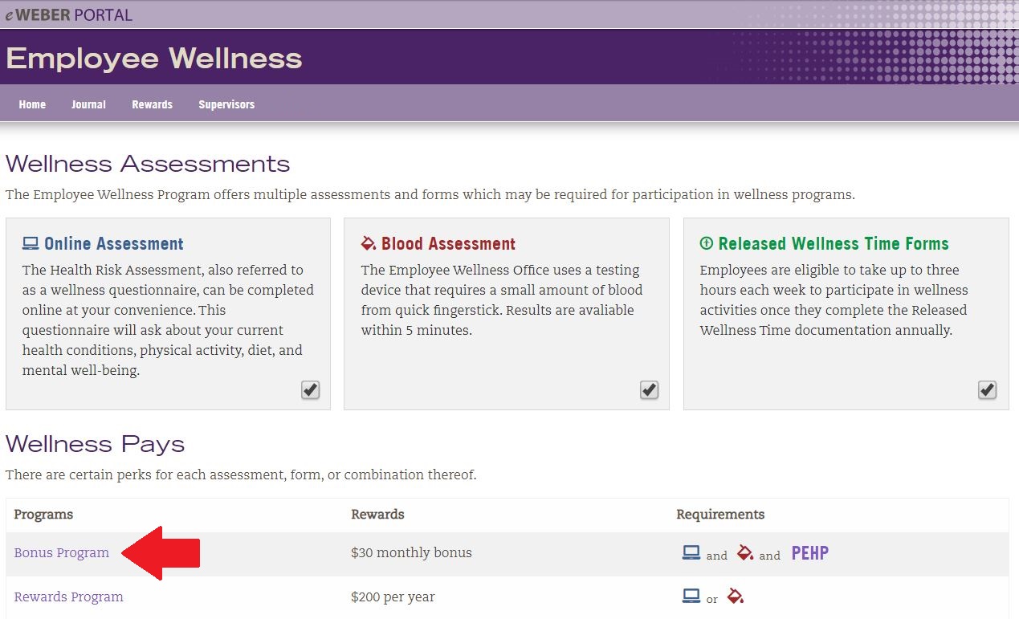Click the blood drop icon in Rewards Program requirements
The height and width of the screenshot is (619, 1019).
click(736, 597)
